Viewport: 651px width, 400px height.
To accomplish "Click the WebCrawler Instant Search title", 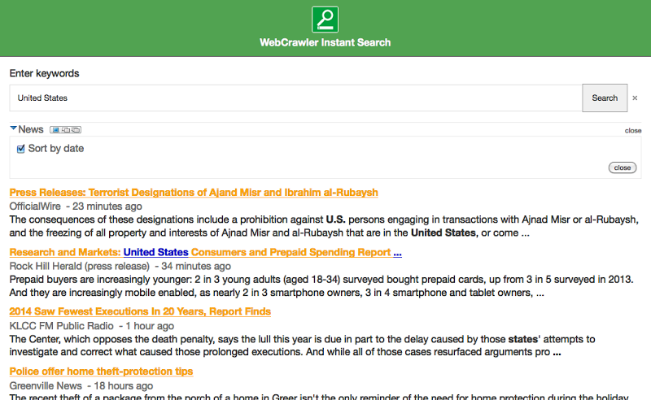I will [325, 42].
